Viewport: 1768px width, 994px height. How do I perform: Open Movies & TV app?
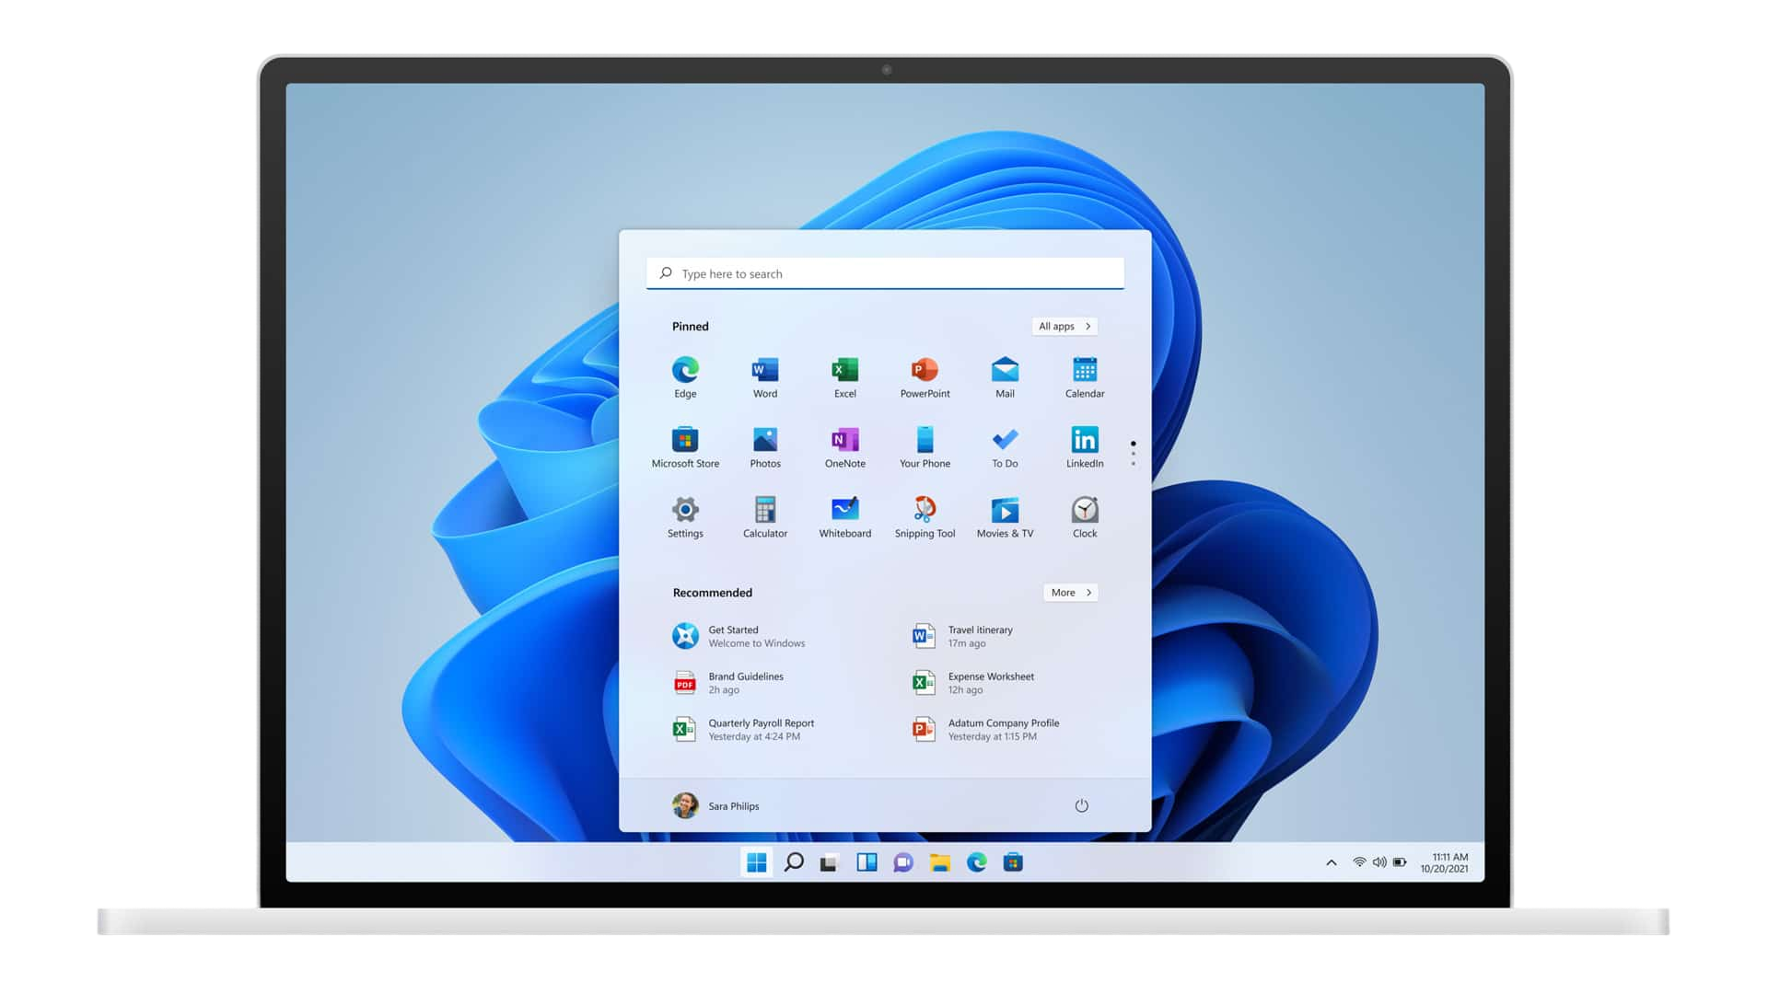(x=1005, y=516)
